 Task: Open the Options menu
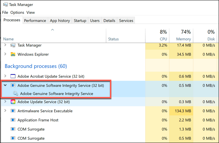pyautogui.click(x=17, y=12)
